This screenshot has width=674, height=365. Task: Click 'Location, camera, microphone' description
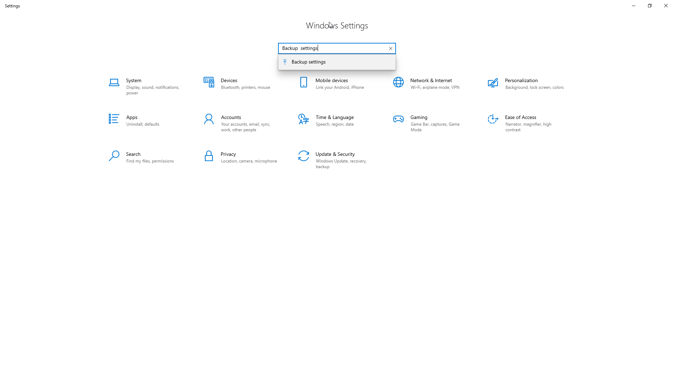pyautogui.click(x=249, y=161)
